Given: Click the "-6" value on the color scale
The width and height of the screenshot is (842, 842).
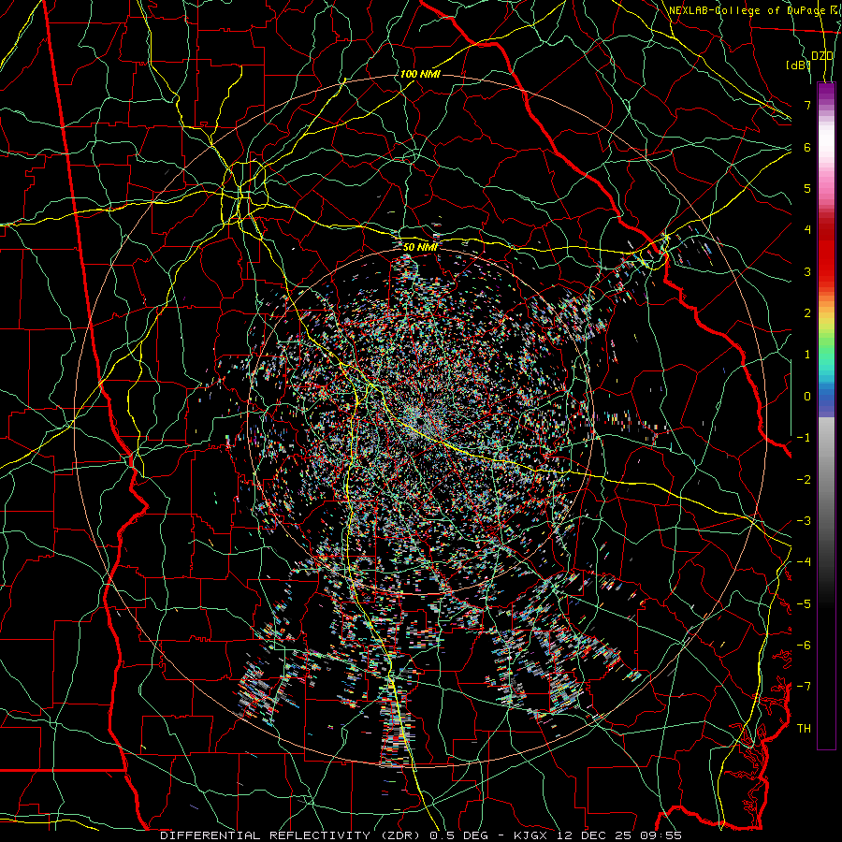Looking at the screenshot, I should [804, 646].
